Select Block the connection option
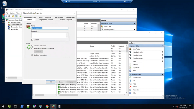 point(32,55)
